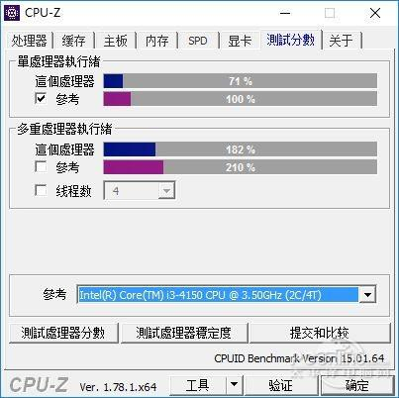Screen dimensions: 399x398
Task: Open the thread count dropdown
Action: pyautogui.click(x=166, y=190)
